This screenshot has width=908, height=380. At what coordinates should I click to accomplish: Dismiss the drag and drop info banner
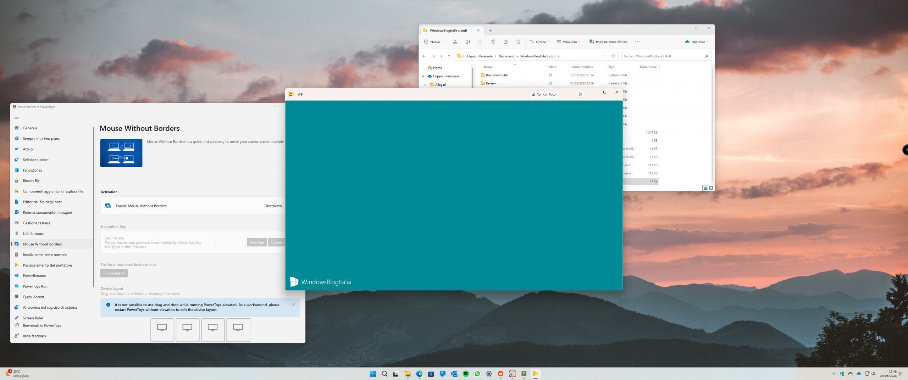click(293, 304)
